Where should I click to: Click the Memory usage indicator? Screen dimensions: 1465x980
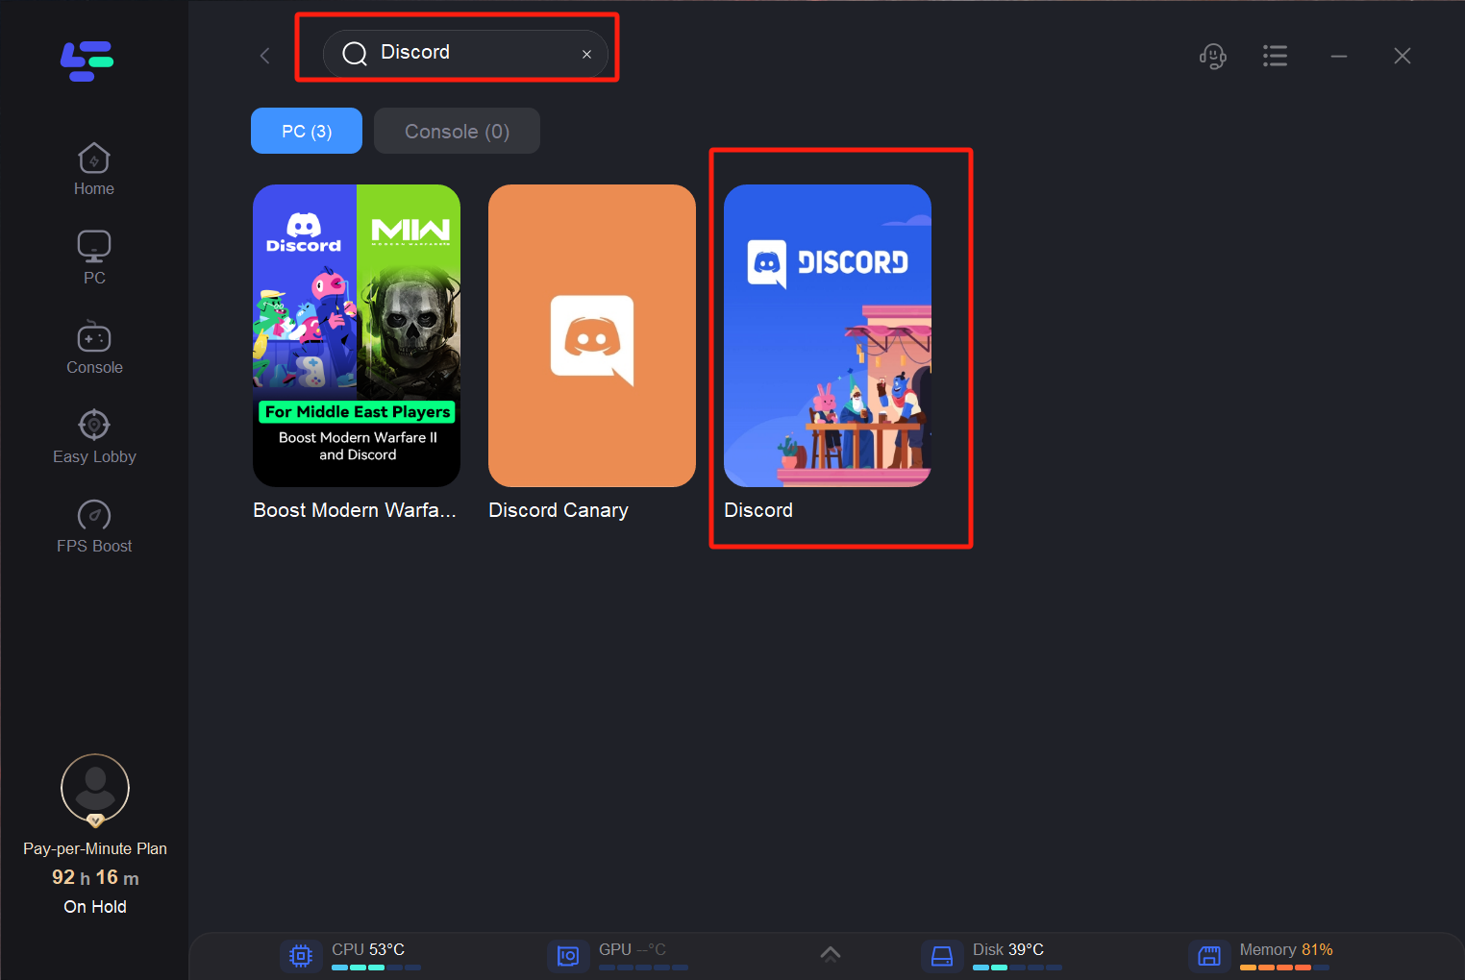[1284, 954]
